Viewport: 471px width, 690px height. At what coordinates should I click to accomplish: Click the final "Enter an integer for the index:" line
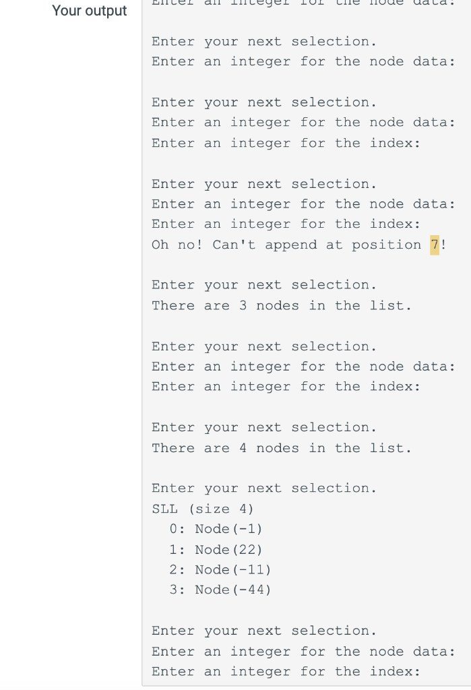[286, 672]
